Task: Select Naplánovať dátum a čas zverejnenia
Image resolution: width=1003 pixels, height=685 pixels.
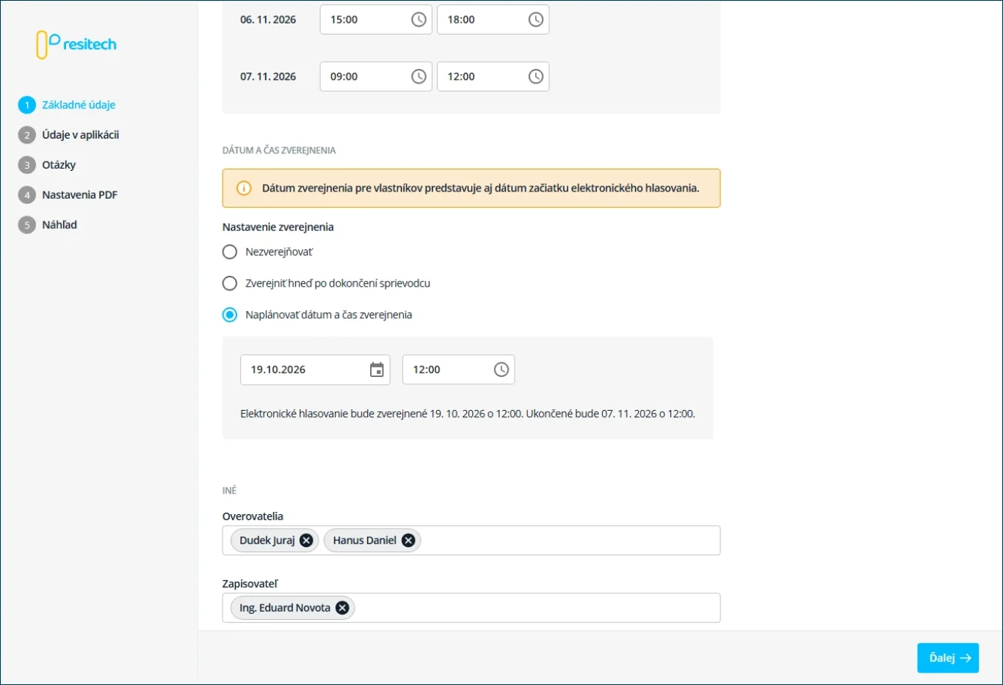Action: point(230,315)
